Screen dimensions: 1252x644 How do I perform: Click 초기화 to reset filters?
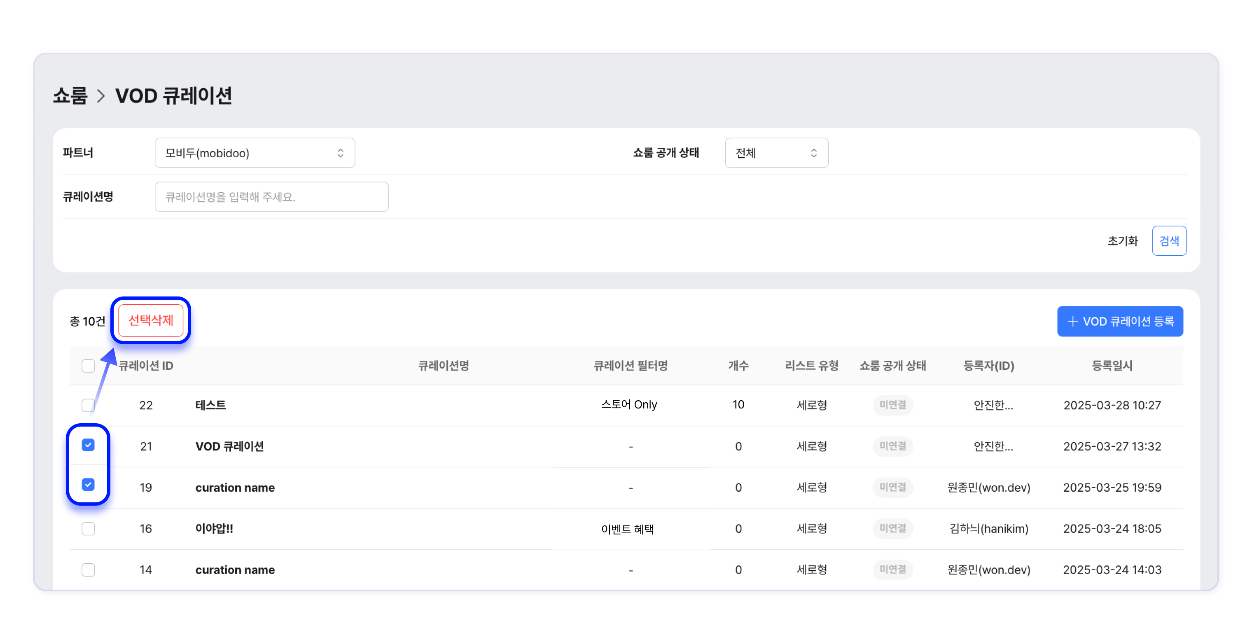(1122, 240)
